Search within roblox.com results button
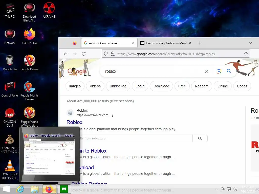This screenshot has height=194, width=259. coord(200,138)
